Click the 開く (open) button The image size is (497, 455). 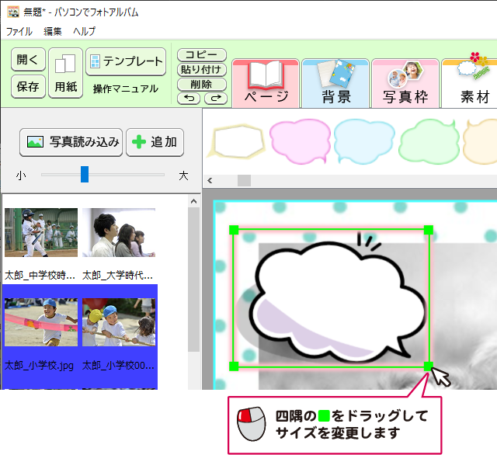pos(28,59)
